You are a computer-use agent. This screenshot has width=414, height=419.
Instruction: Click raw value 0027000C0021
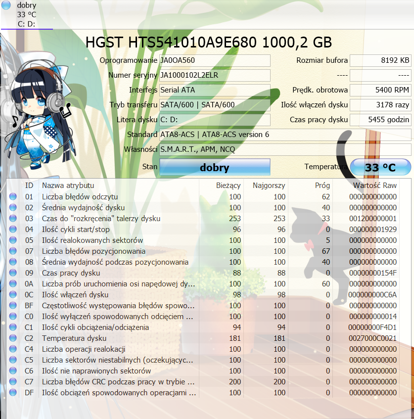tap(372, 338)
